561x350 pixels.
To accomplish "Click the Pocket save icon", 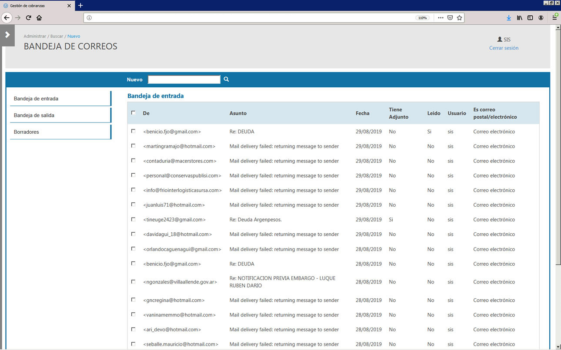I will (450, 18).
